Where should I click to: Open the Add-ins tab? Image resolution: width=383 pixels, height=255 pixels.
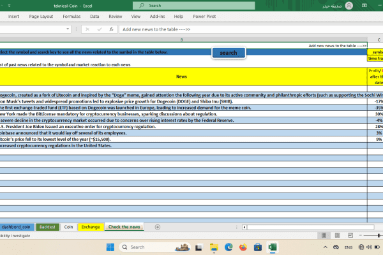(x=157, y=17)
